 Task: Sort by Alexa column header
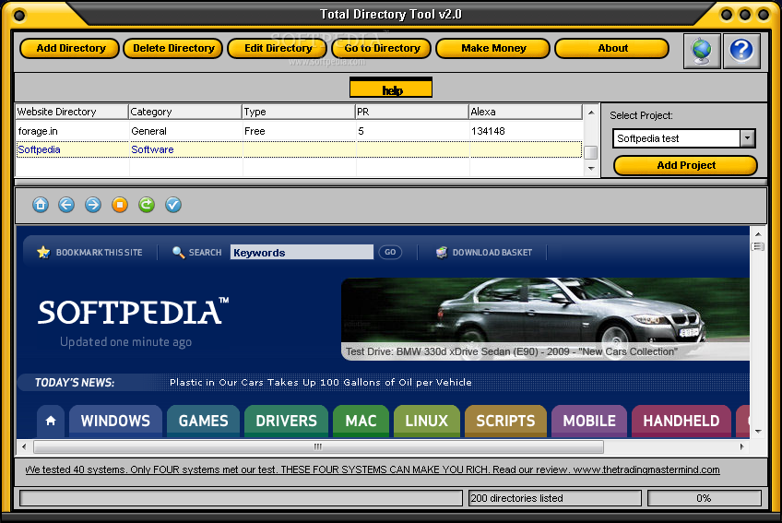(x=526, y=112)
